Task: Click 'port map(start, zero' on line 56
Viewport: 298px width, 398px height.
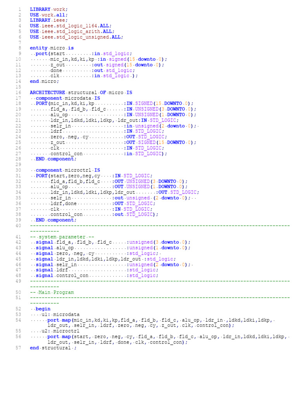Action: tap(76, 337)
